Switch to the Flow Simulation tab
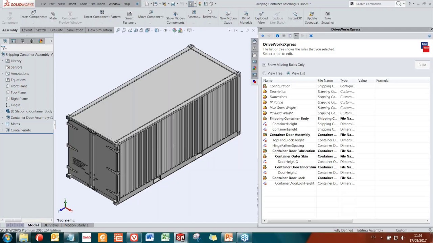The height and width of the screenshot is (243, 433). [100, 30]
